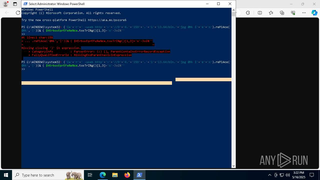Show hidden system tray icons
Image resolution: width=320 pixels, height=180 pixels.
[269, 175]
